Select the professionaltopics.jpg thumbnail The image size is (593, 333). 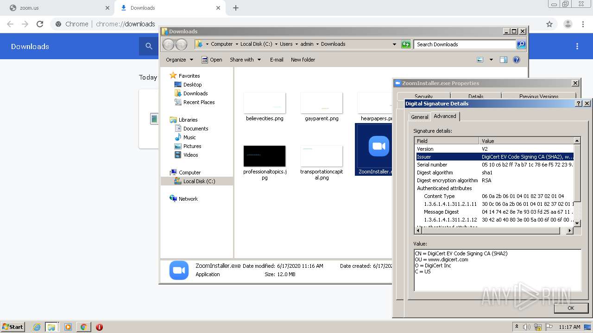point(265,156)
